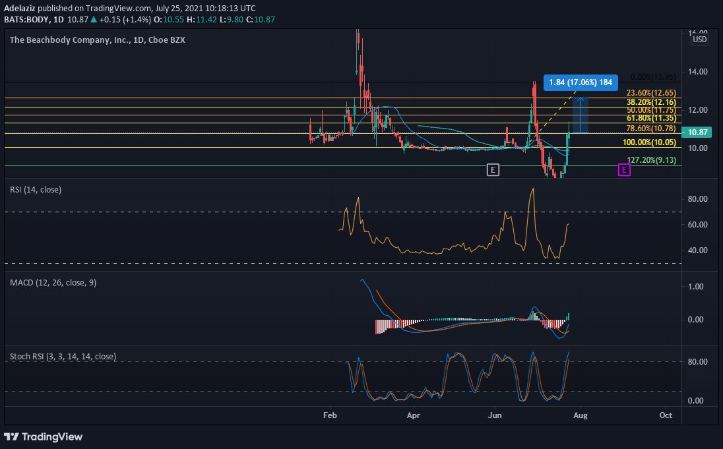This screenshot has height=449, width=723.
Task: Click the Feb label on time axis
Action: pos(330,415)
